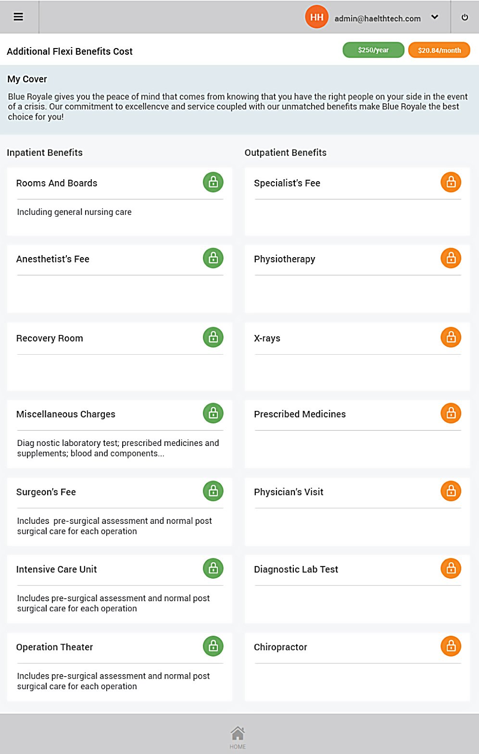
Task: Click green lock on Recovery Room
Action: click(213, 337)
